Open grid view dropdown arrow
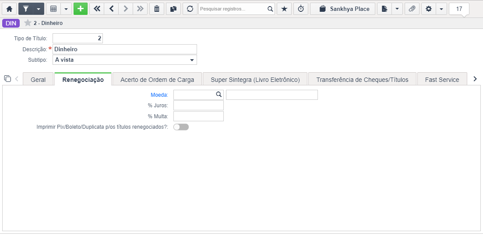Viewport: 483px width, 236px height. coord(66,9)
